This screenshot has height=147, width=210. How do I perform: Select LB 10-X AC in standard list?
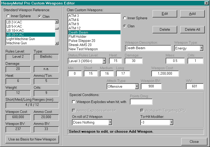[x=31, y=30]
